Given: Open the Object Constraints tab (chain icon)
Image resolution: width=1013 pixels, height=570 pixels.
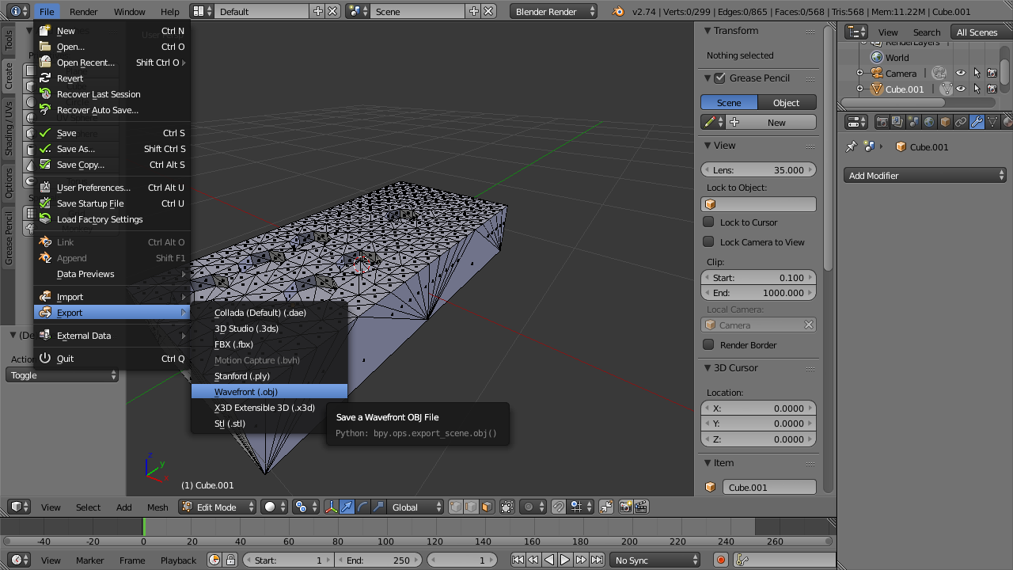Looking at the screenshot, I should tap(961, 122).
